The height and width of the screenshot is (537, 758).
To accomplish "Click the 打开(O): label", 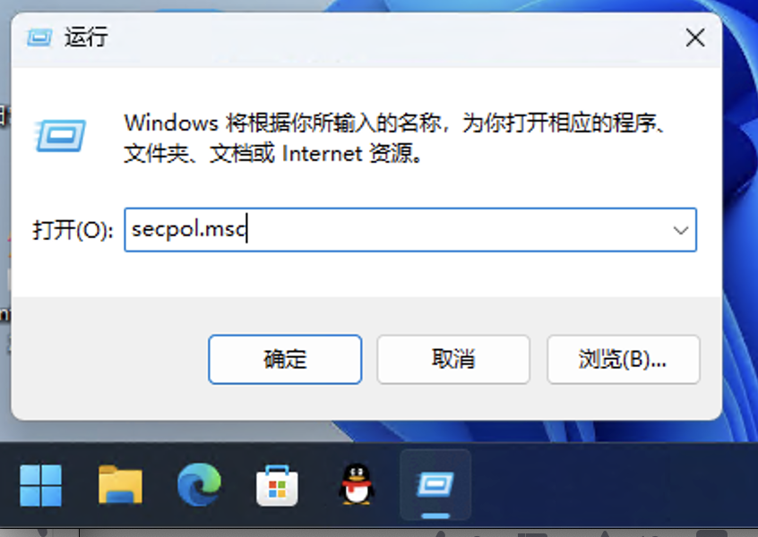I will 73,230.
